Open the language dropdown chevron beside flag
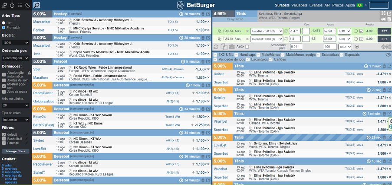 366,5
